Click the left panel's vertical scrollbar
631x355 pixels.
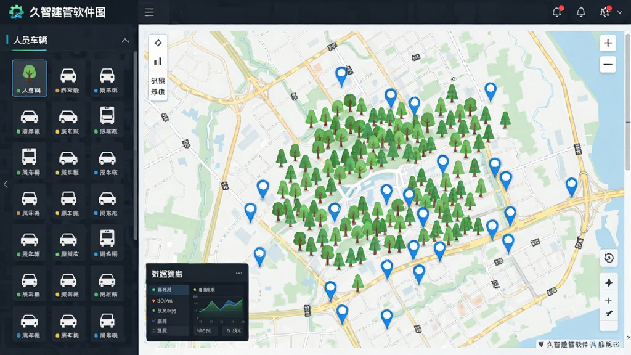pyautogui.click(x=135, y=145)
